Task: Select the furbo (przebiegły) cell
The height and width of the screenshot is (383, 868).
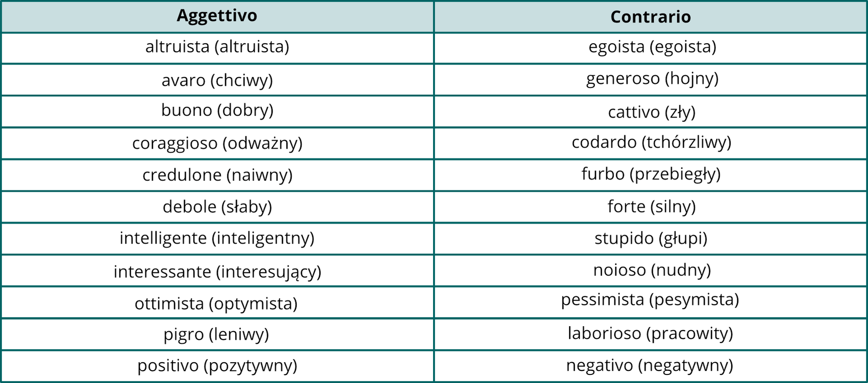Action: pyautogui.click(x=651, y=174)
